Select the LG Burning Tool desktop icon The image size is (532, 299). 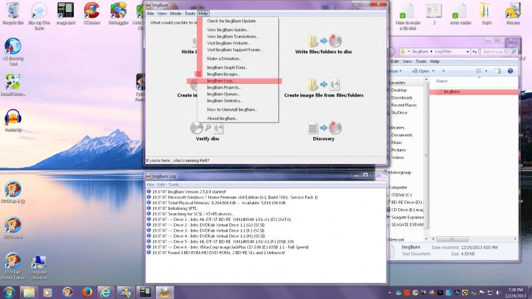[x=13, y=52]
